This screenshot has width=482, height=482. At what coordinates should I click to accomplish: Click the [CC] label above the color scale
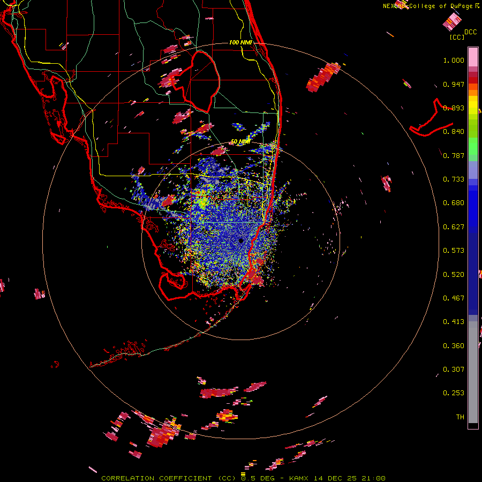tap(457, 37)
